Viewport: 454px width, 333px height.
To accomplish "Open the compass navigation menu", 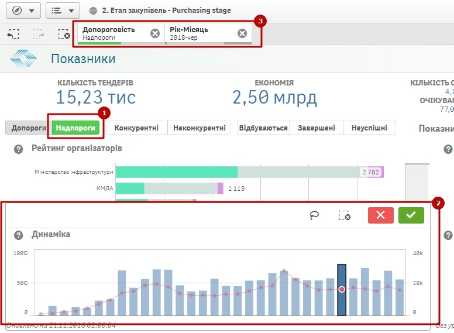I will coord(23,11).
